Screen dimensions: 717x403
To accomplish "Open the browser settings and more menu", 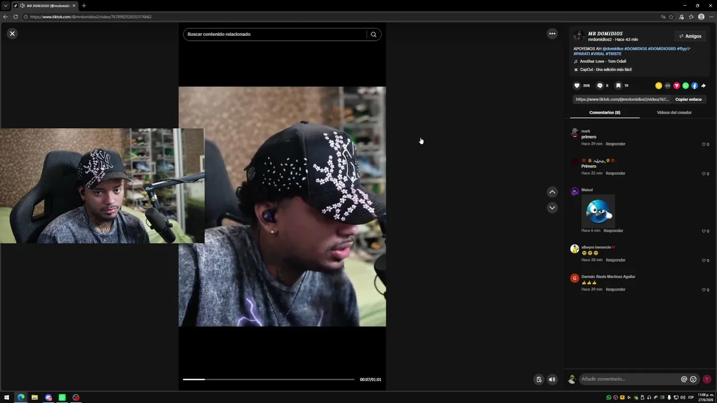I will [711, 17].
